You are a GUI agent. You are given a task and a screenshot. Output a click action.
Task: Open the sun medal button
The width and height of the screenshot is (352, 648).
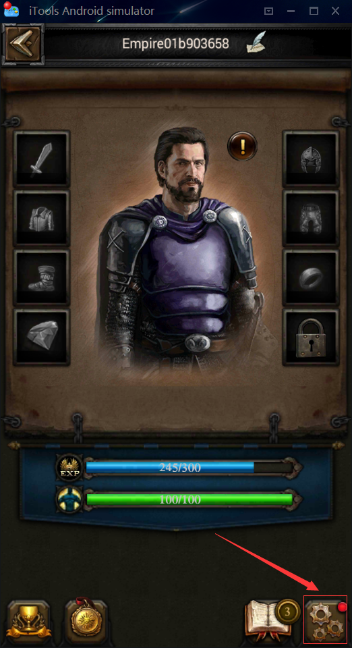86,619
